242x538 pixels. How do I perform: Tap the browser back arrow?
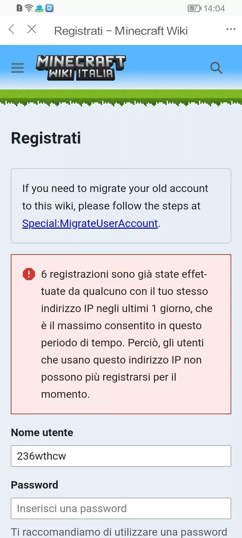tap(11, 30)
